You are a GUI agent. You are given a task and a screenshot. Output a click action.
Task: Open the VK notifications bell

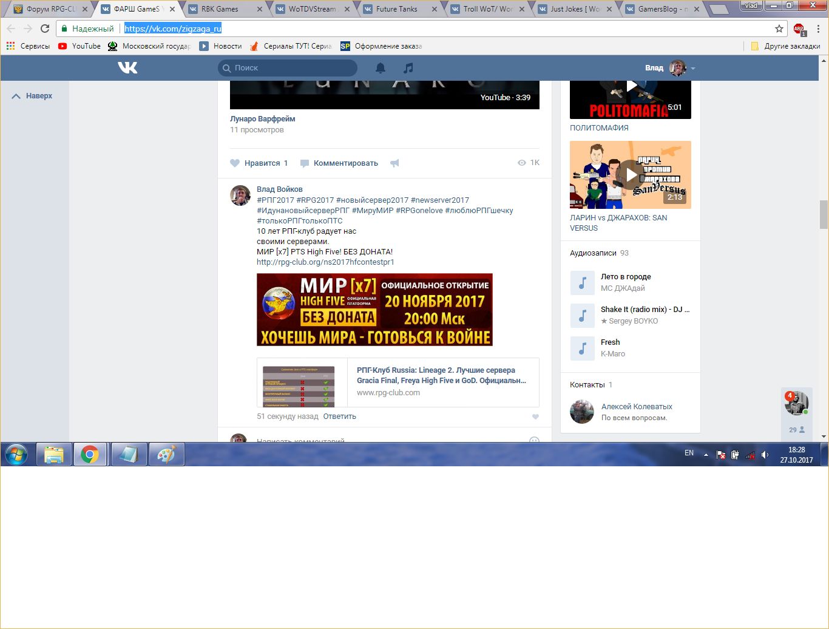point(381,68)
